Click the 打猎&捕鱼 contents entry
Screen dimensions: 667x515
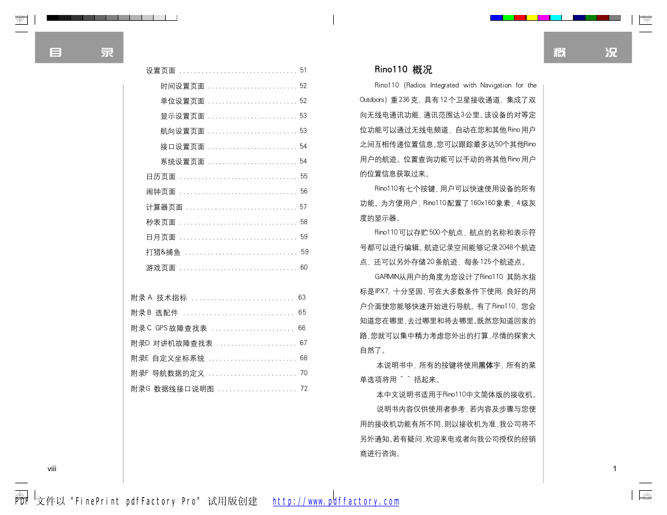click(x=227, y=252)
